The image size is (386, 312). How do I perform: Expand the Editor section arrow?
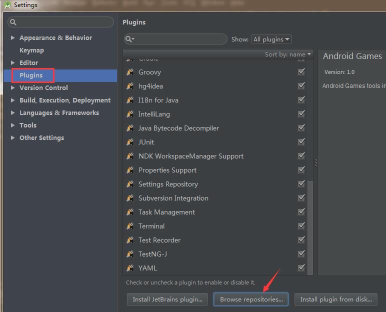(13, 63)
